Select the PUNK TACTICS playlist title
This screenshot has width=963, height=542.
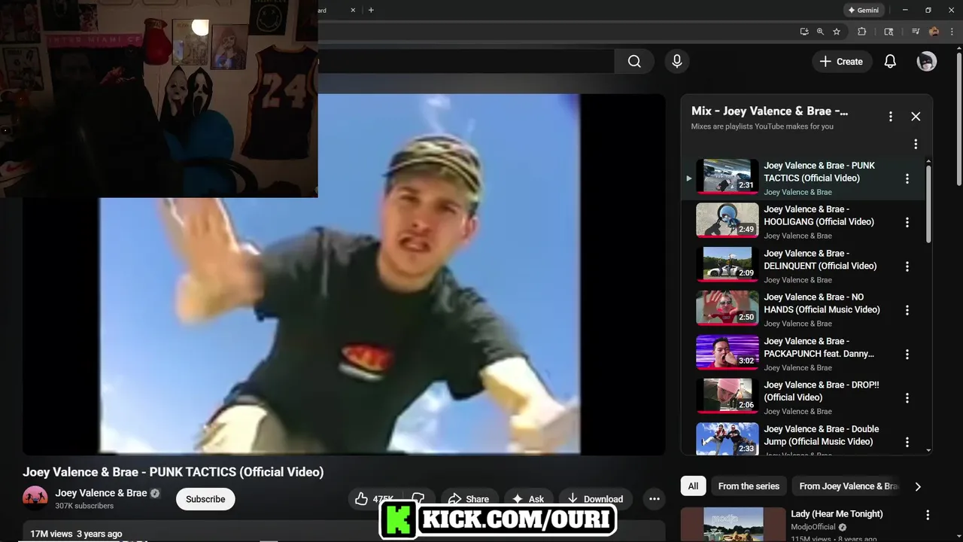click(x=819, y=172)
